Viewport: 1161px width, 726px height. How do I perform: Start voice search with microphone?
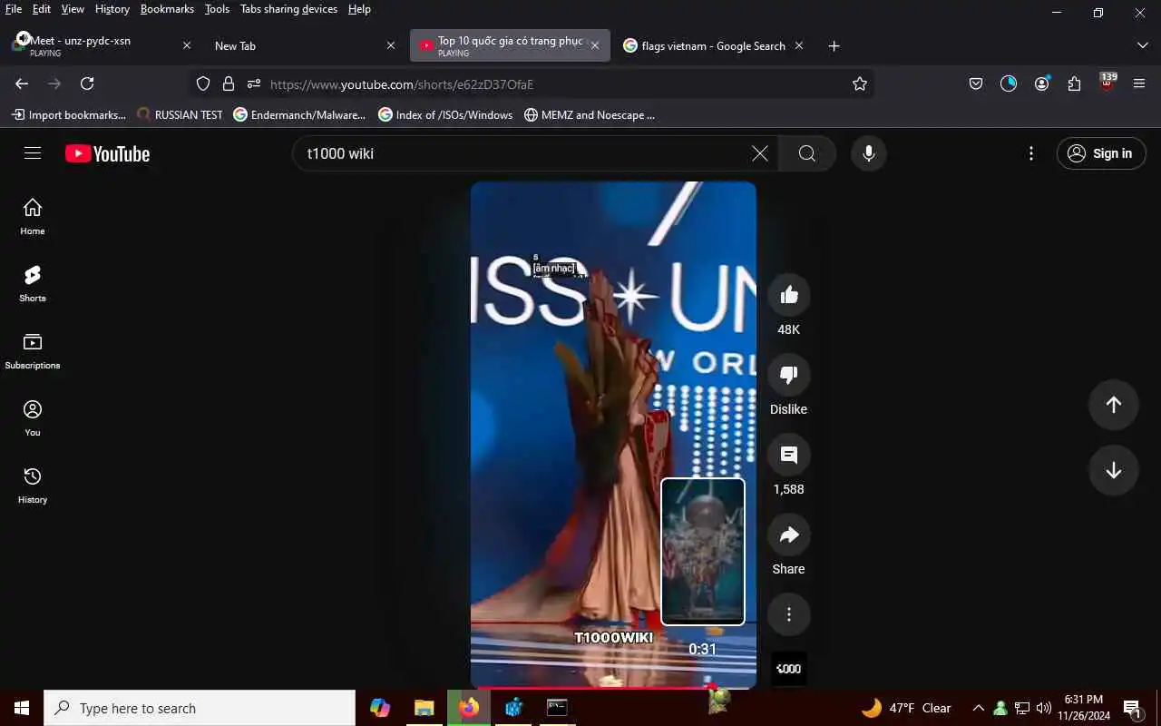(x=868, y=153)
